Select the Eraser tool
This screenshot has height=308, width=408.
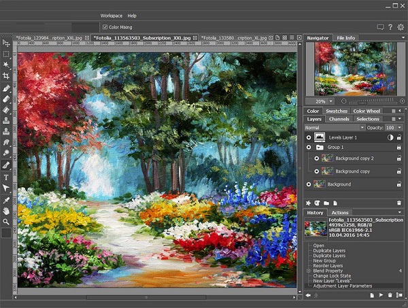tap(6, 99)
